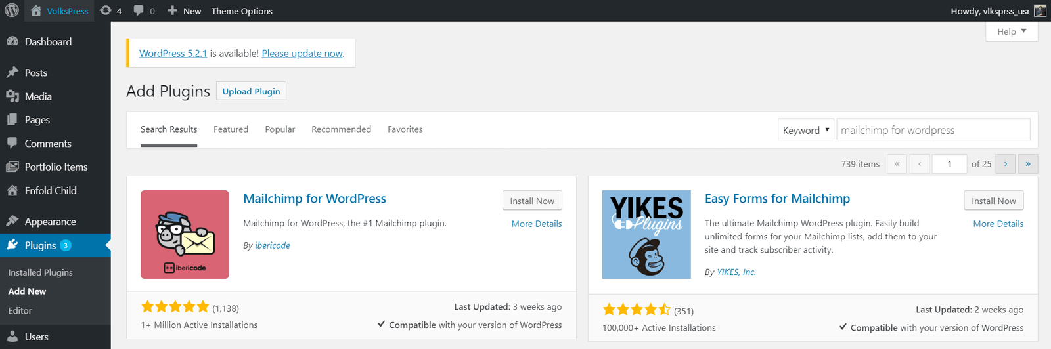This screenshot has height=349, width=1051.
Task: Open the Dashboard label in the sidebar
Action: coord(48,41)
